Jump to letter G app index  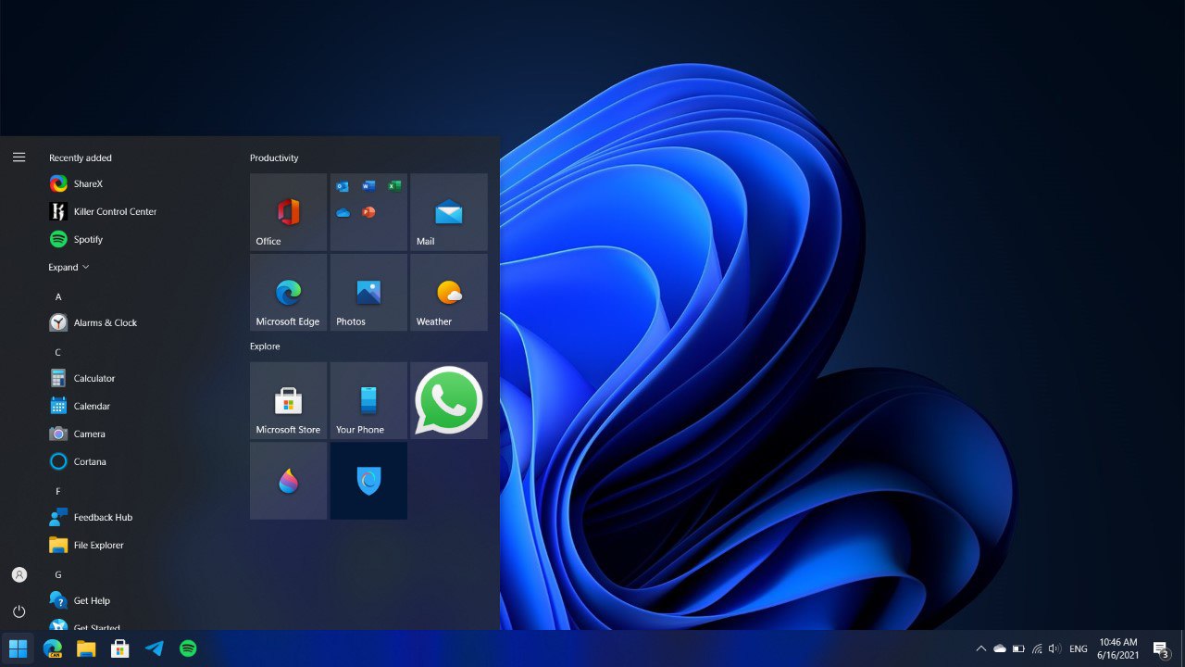(x=58, y=574)
